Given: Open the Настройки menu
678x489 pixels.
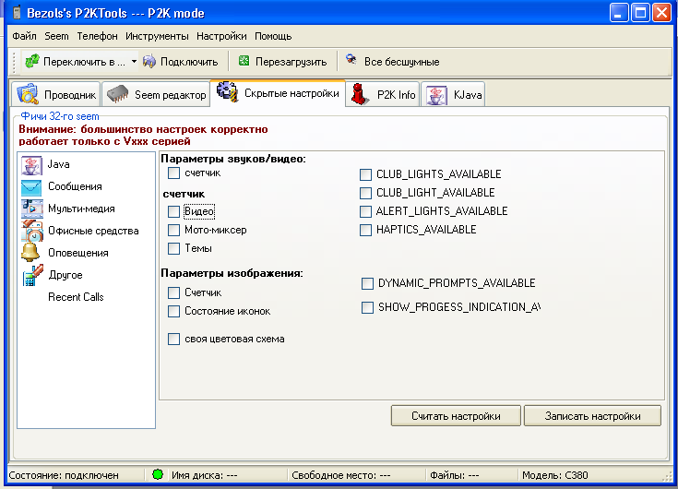Looking at the screenshot, I should coord(221,36).
